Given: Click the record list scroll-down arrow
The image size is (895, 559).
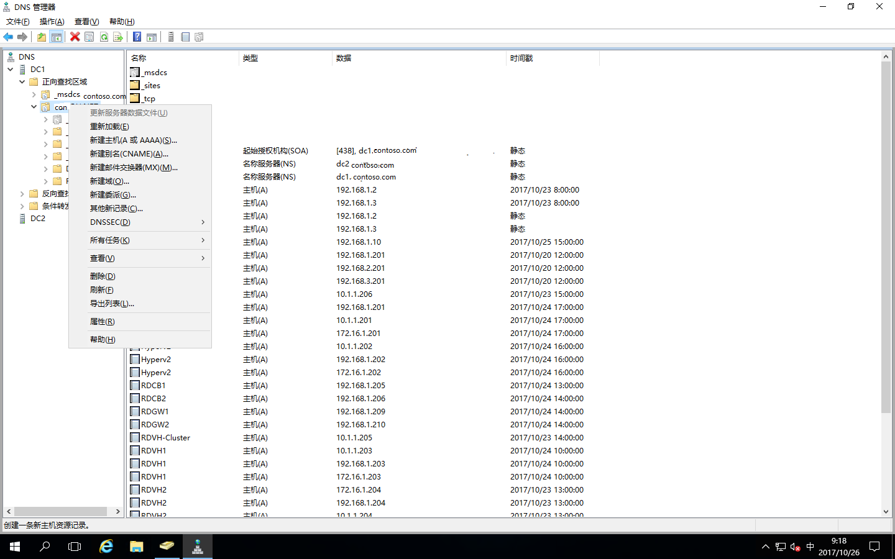Looking at the screenshot, I should [886, 512].
